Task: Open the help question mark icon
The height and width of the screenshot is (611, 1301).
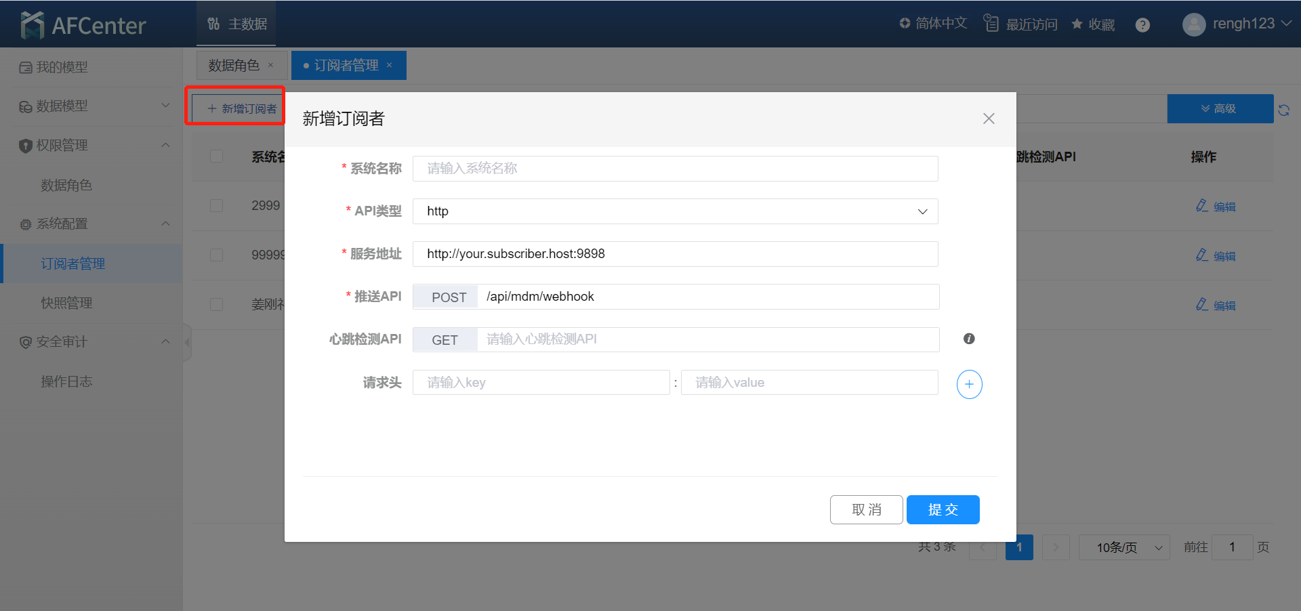Action: coord(1142,25)
